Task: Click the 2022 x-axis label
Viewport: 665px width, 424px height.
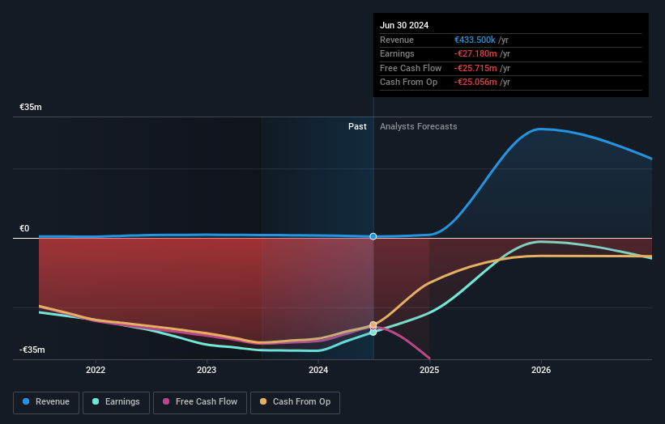Action: point(96,370)
